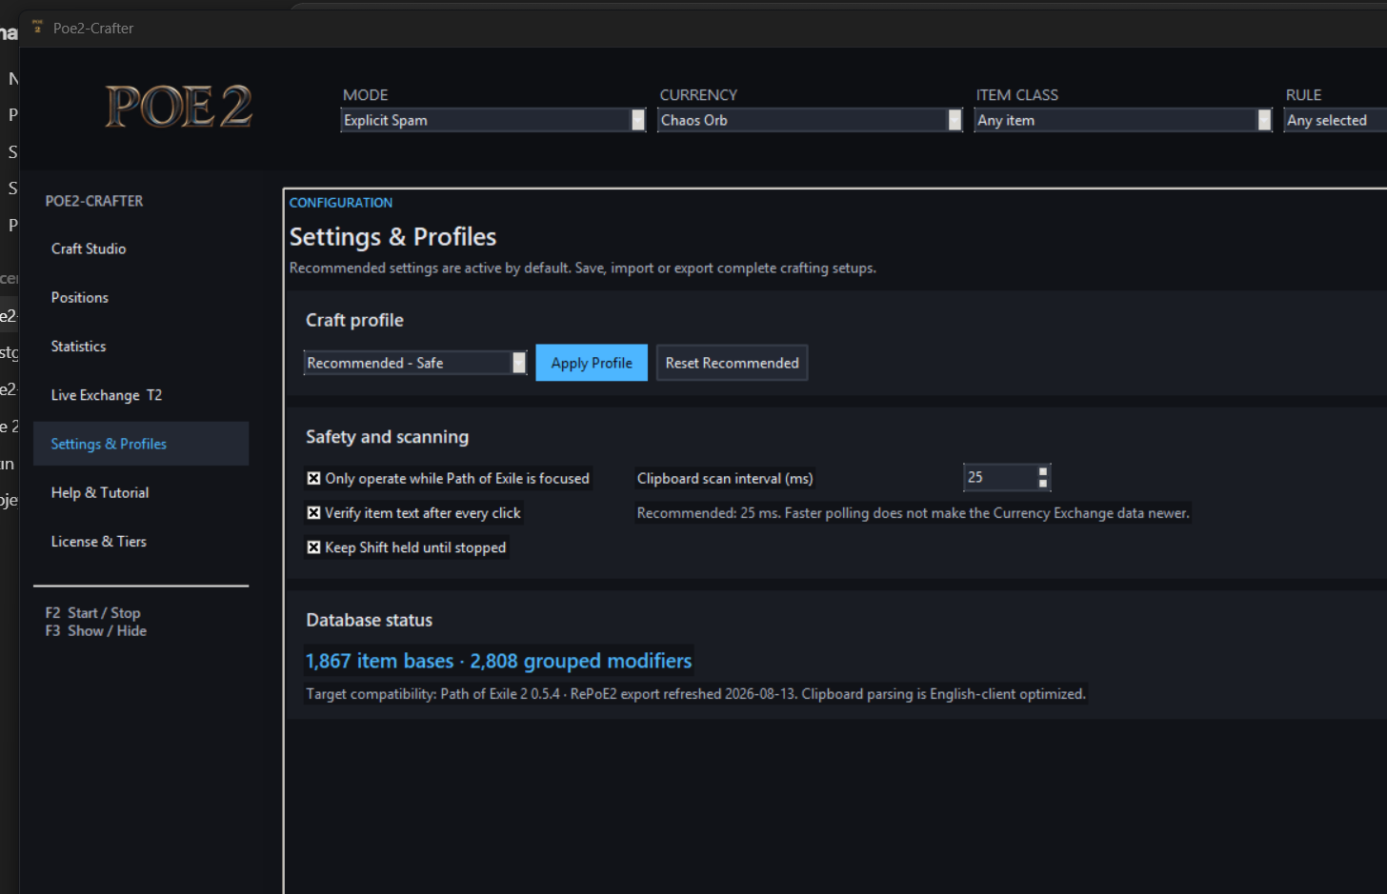The image size is (1387, 894).
Task: Click the POE2-CRAFTER sidebar heading
Action: point(94,201)
